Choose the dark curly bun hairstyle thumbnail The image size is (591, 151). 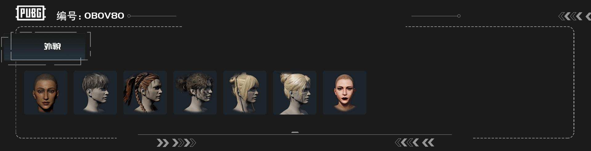(x=195, y=92)
